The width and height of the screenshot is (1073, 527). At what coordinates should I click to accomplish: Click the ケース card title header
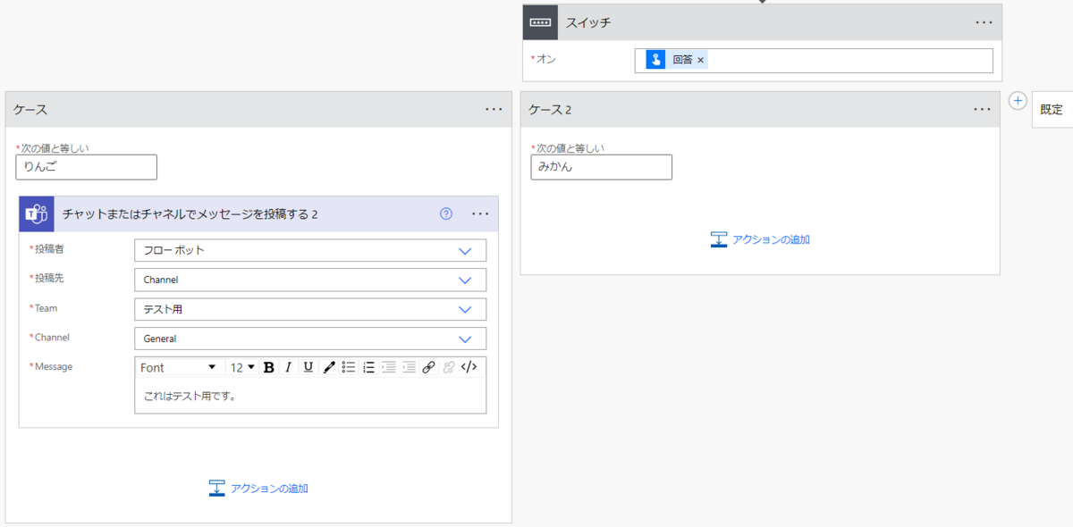(x=30, y=110)
